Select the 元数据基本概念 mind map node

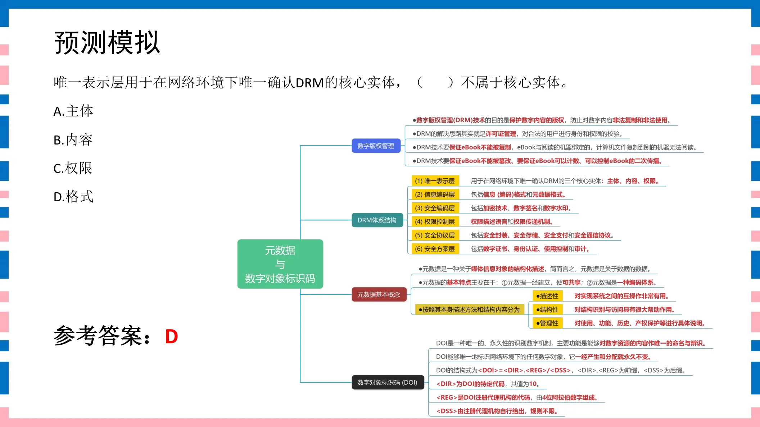point(379,294)
